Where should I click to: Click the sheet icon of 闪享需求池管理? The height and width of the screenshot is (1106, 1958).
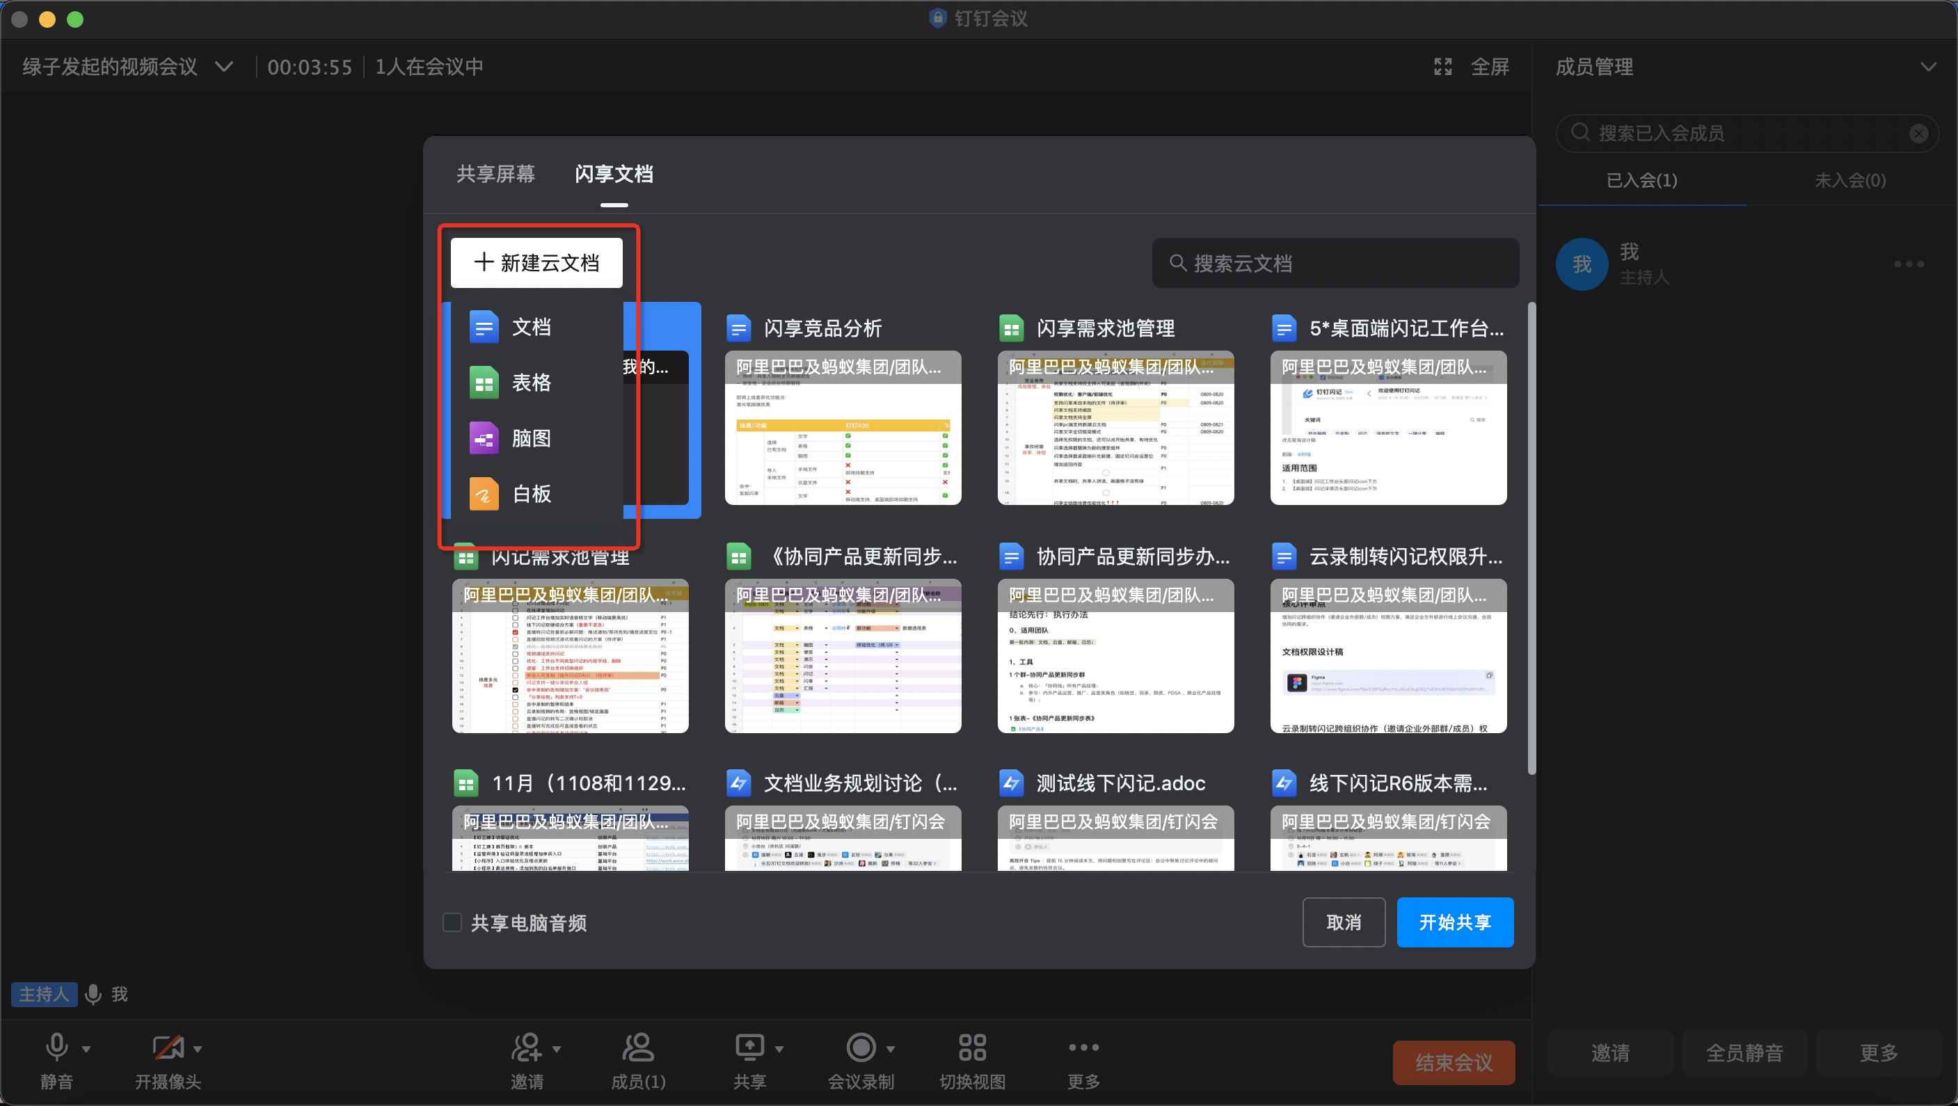[1012, 328]
